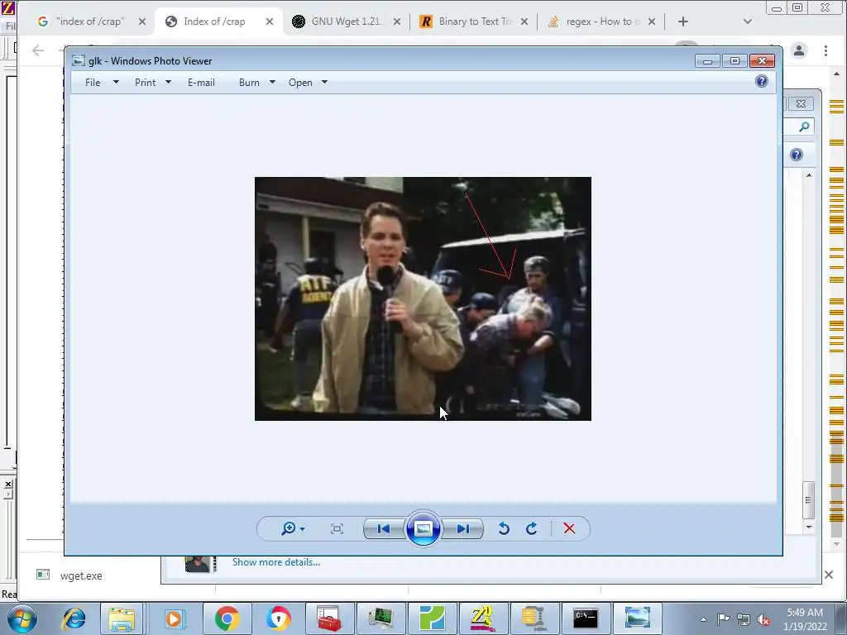
Task: Open the Chrome three-dot menu
Action: pos(826,50)
